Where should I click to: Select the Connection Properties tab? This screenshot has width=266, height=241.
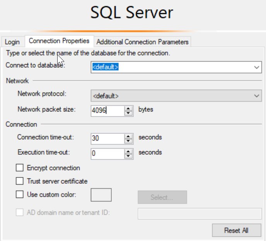(59, 41)
